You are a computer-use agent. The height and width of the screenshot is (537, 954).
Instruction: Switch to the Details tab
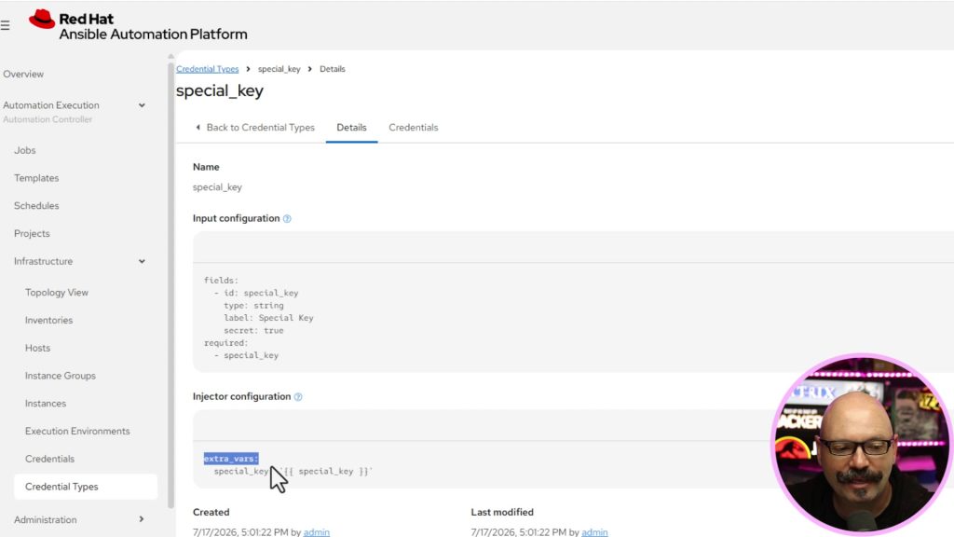tap(351, 127)
